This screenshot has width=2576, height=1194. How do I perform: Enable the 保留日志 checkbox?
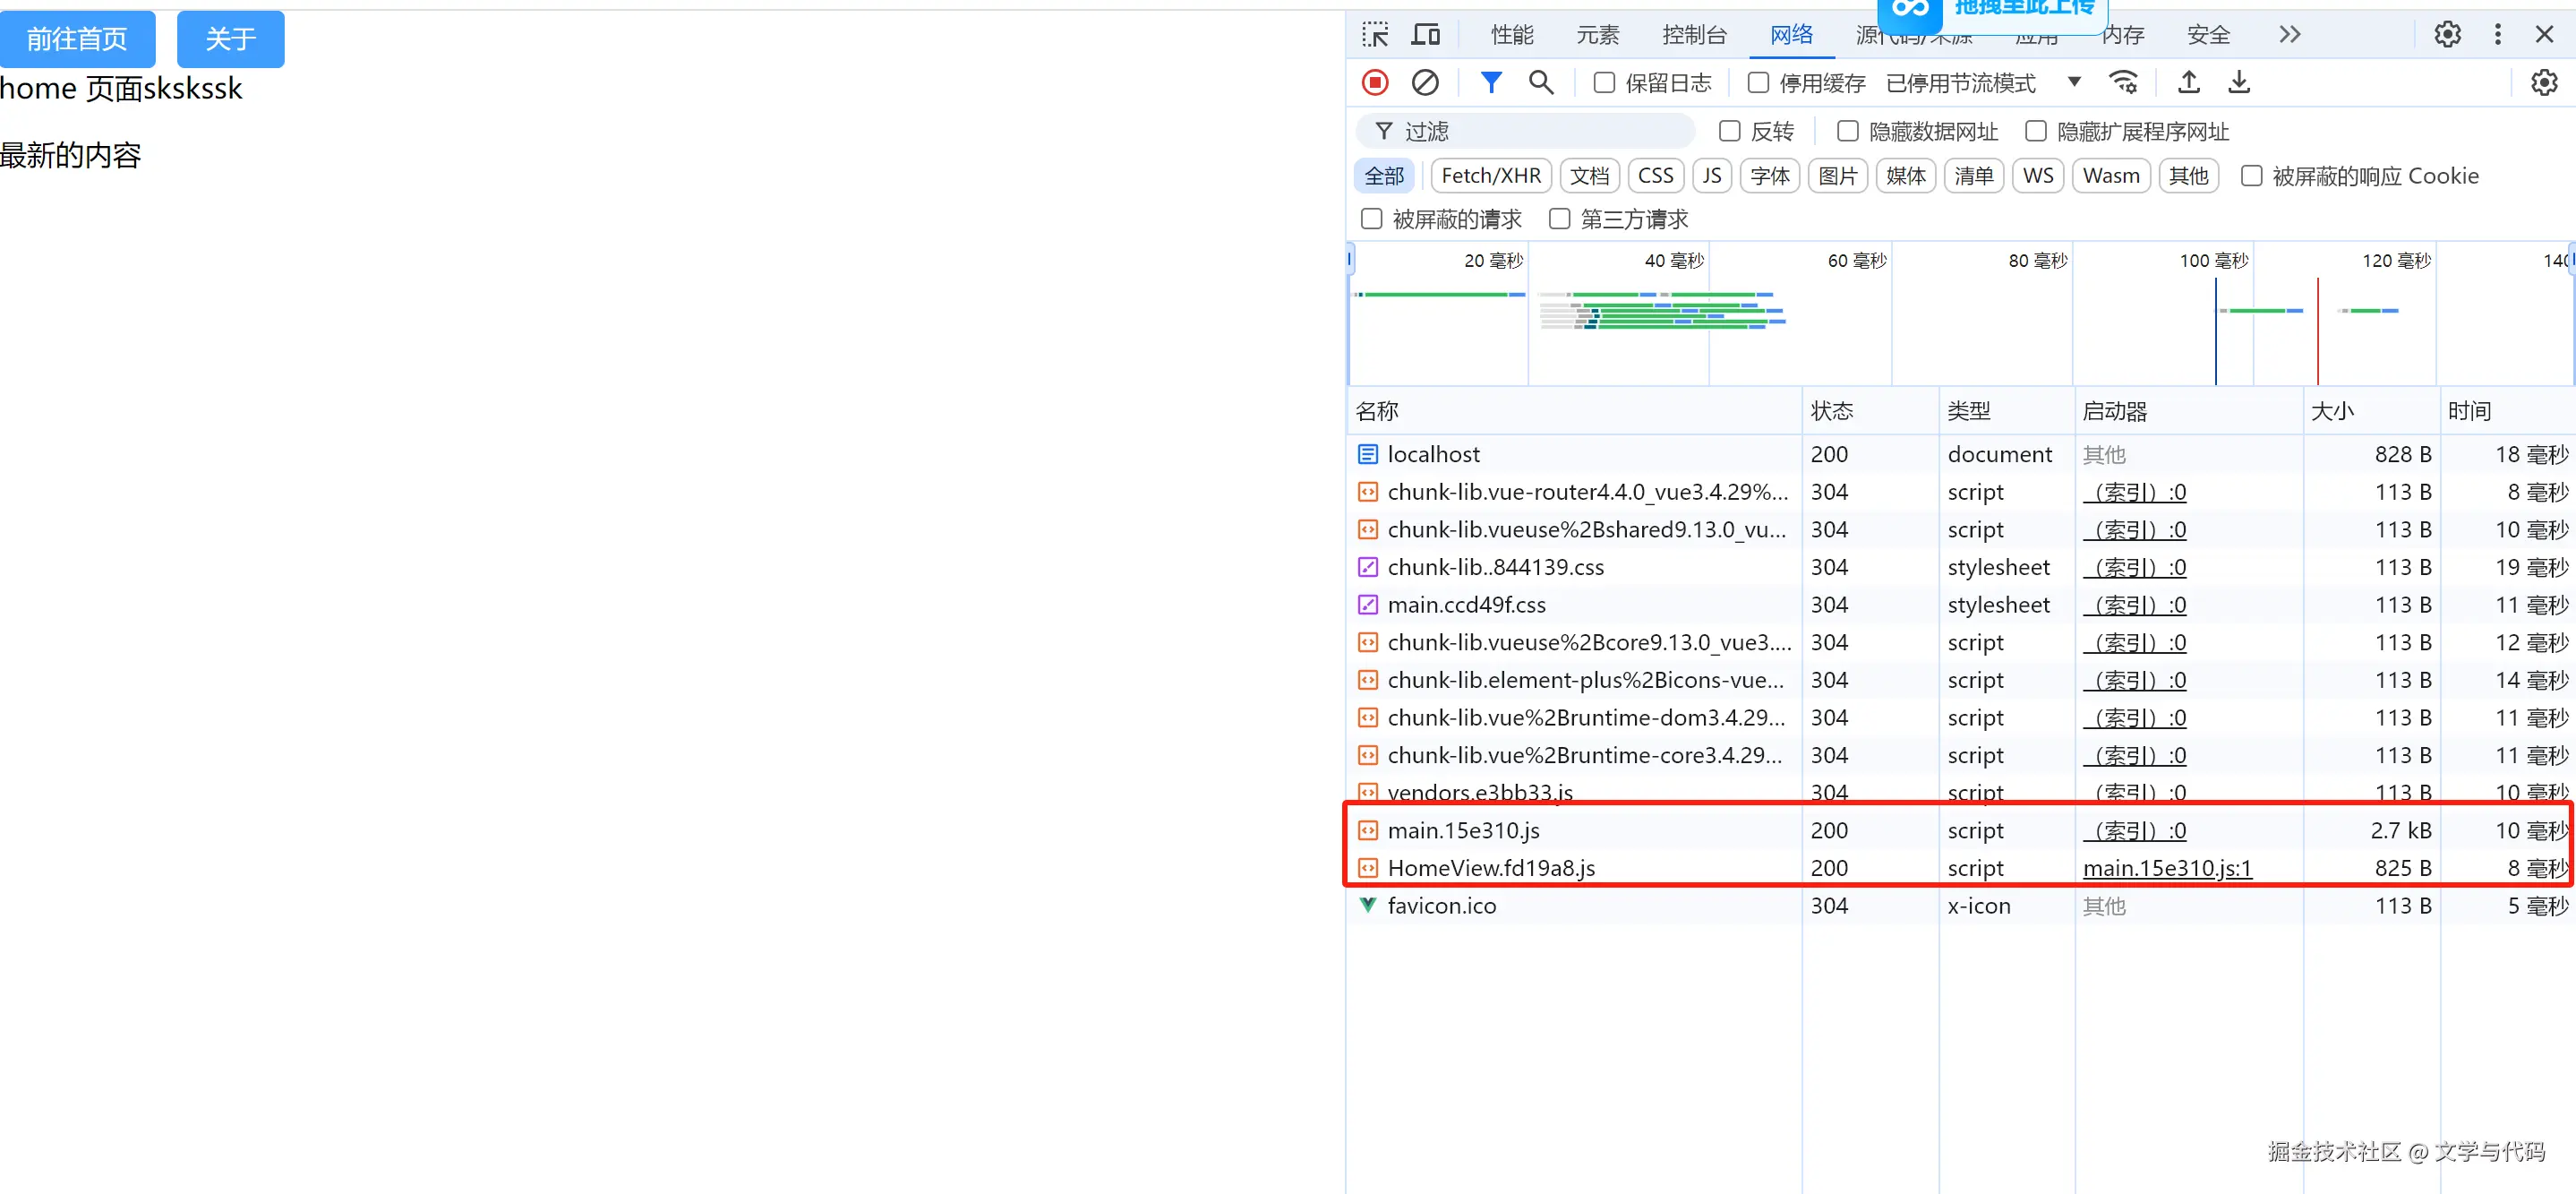(x=1604, y=83)
